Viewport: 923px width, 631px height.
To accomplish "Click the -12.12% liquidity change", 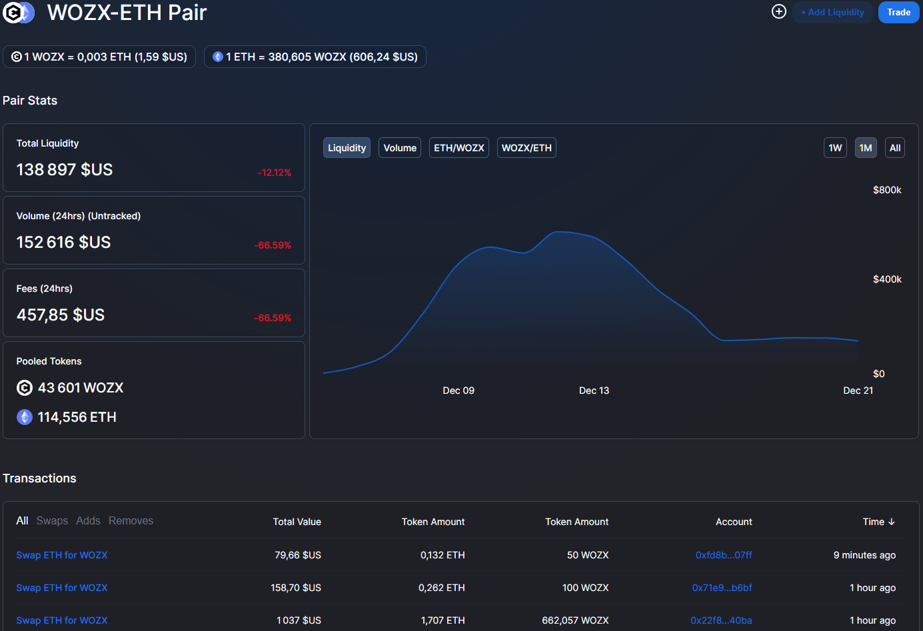I will pyautogui.click(x=275, y=173).
